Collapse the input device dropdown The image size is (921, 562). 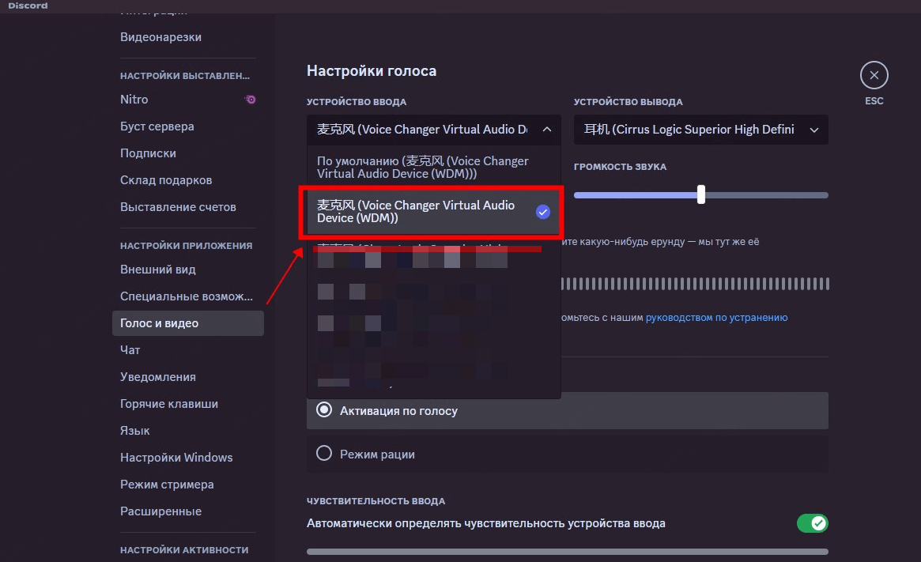[x=547, y=130]
